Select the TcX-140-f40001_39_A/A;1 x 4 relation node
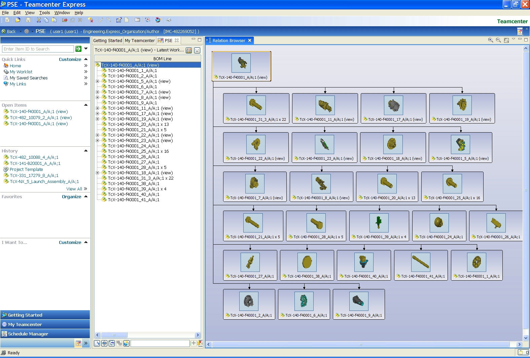Image resolution: width=530 pixels, height=358 pixels. point(379,226)
